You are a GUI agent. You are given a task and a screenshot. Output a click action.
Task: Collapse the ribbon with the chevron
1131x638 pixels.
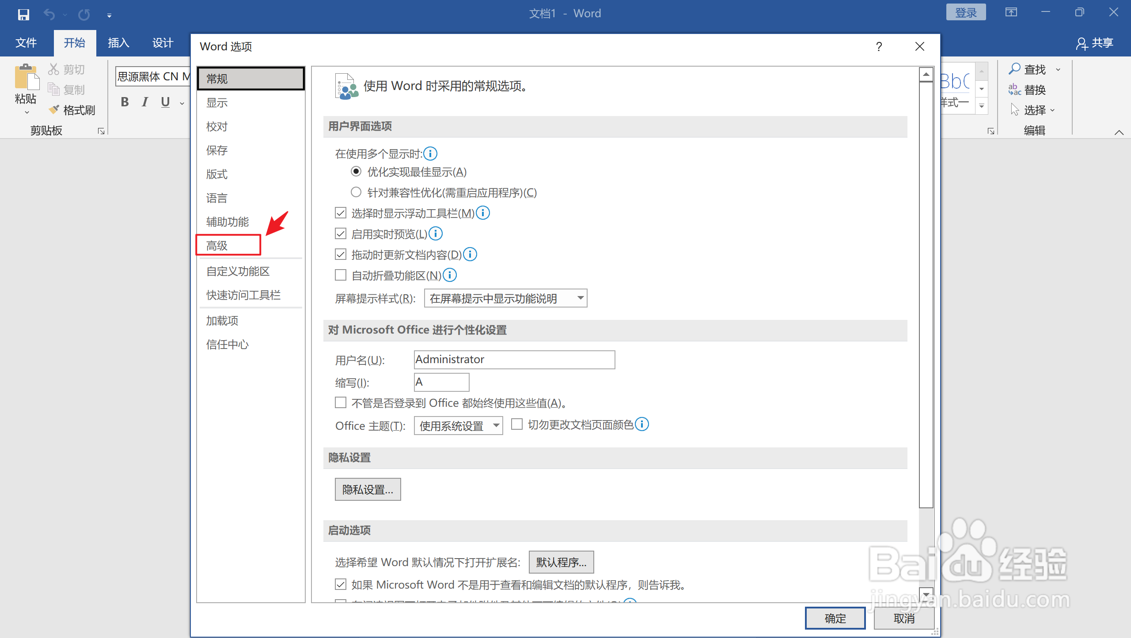(1119, 132)
